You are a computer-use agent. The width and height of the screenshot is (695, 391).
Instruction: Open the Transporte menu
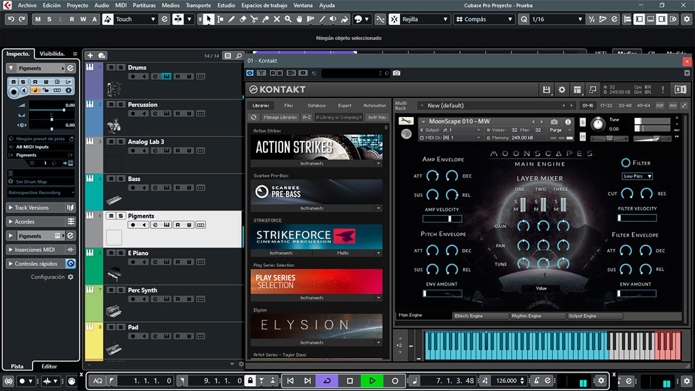[x=198, y=5]
